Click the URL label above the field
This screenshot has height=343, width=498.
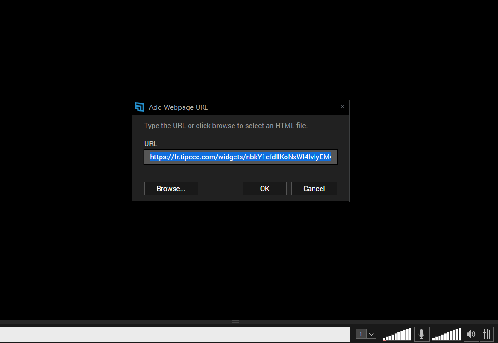click(x=151, y=144)
